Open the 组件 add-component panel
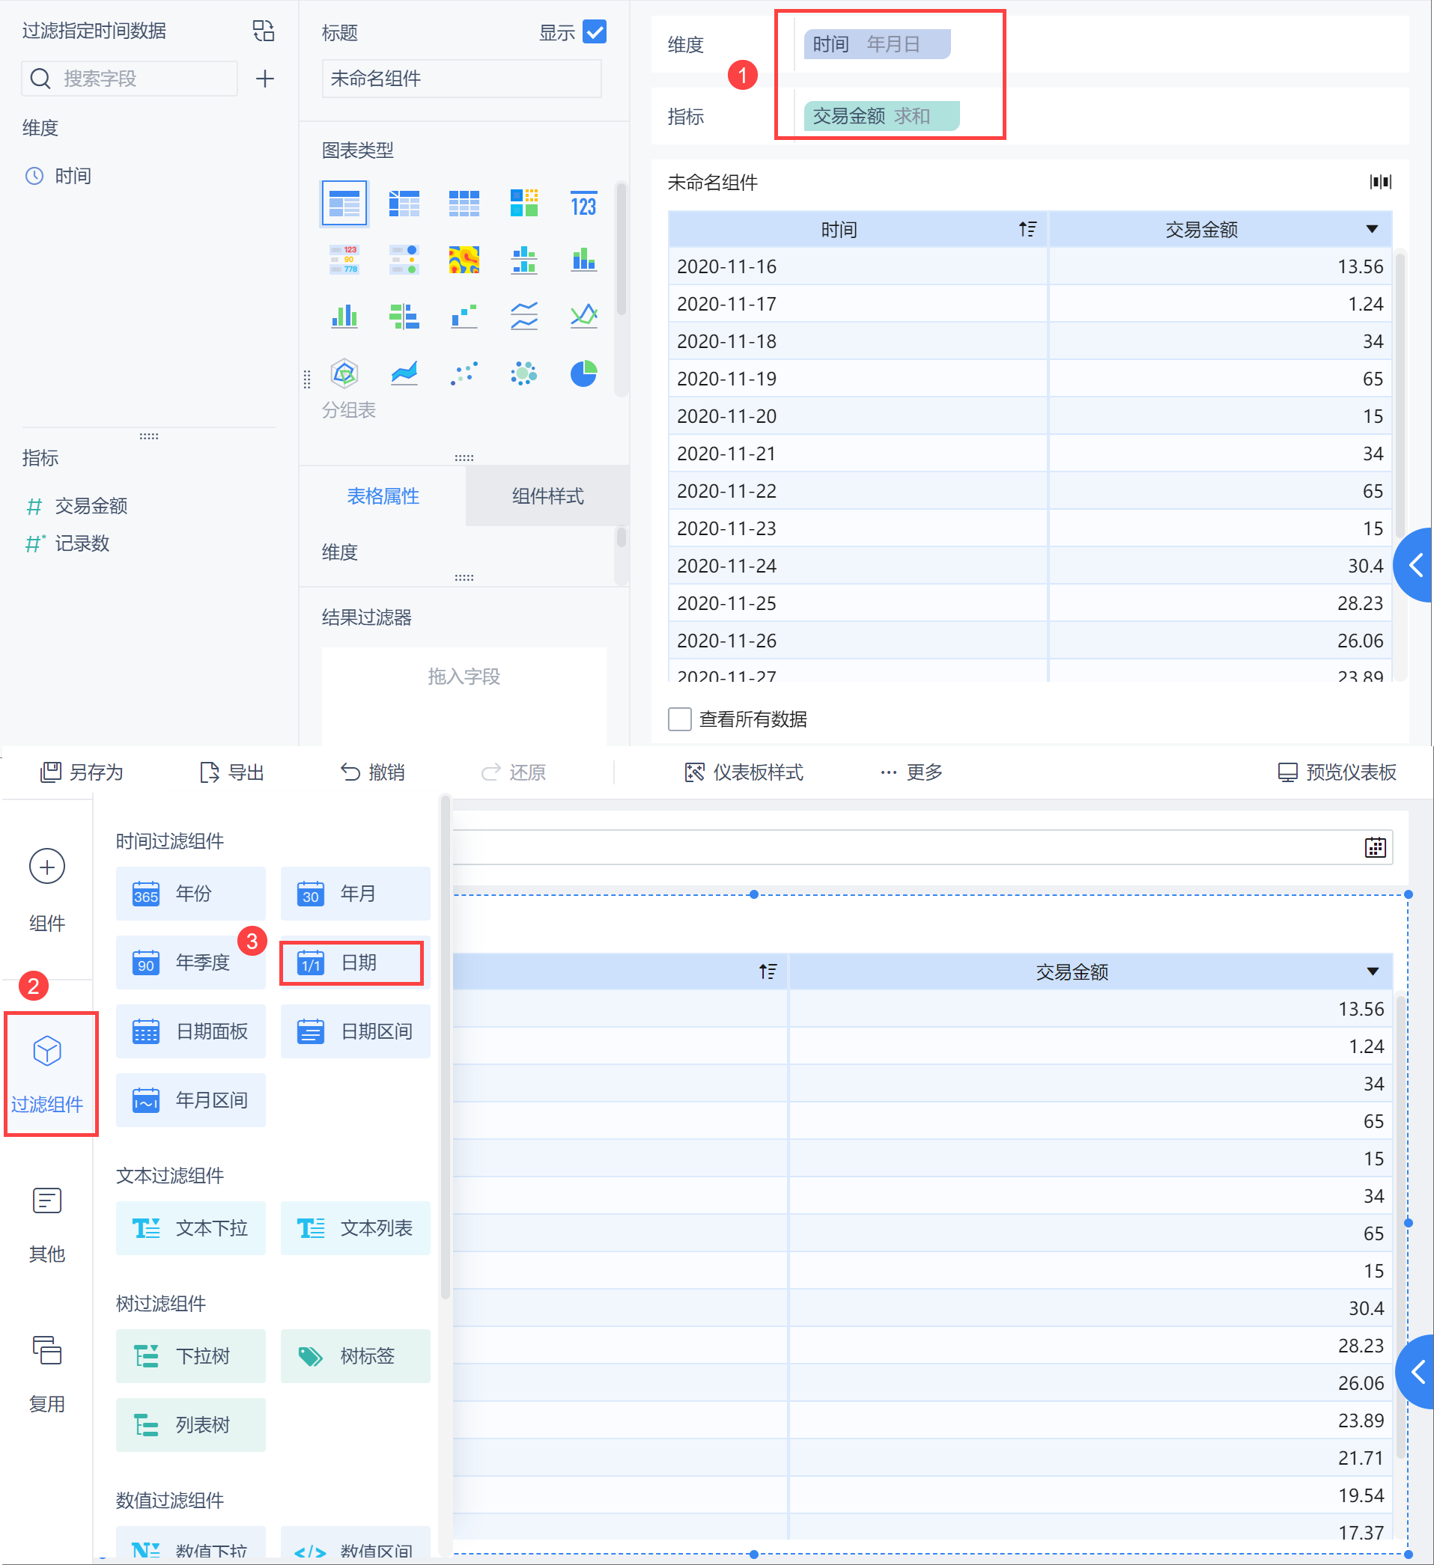This screenshot has width=1434, height=1565. point(46,889)
